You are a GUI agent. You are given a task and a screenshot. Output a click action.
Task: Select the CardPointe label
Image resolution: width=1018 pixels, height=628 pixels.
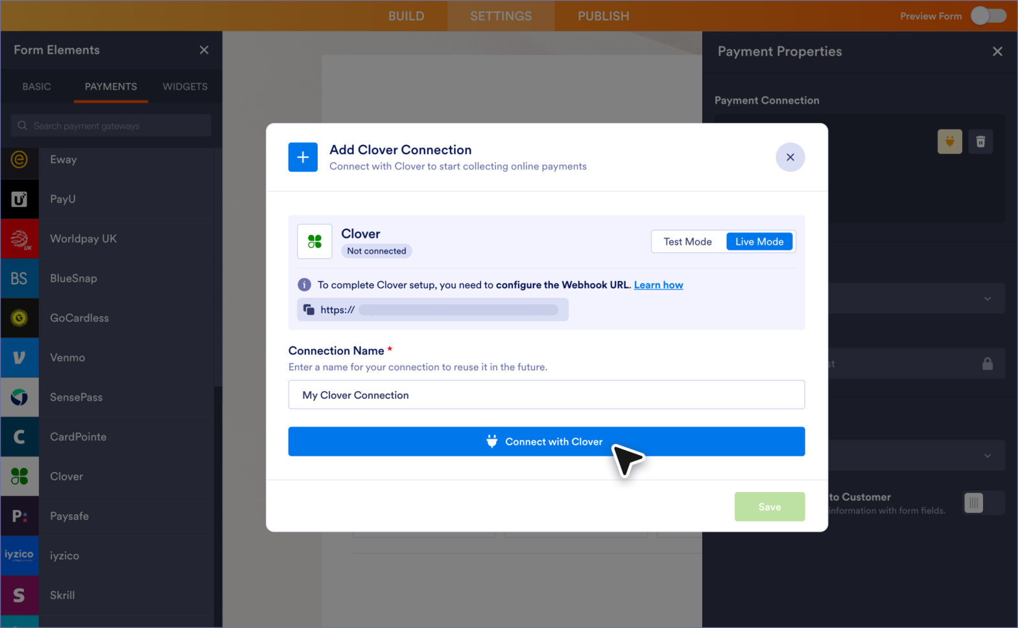(78, 437)
